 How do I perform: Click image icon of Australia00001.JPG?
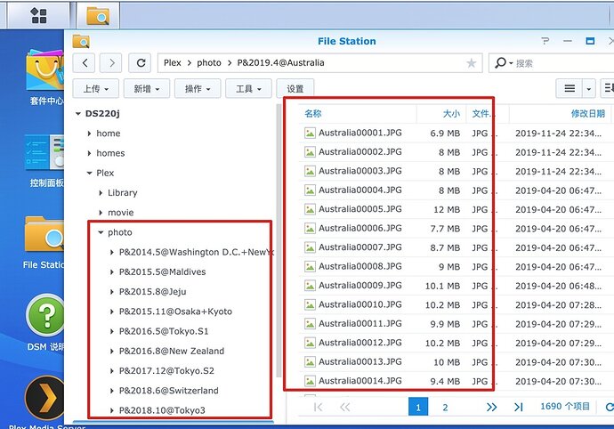coord(310,134)
